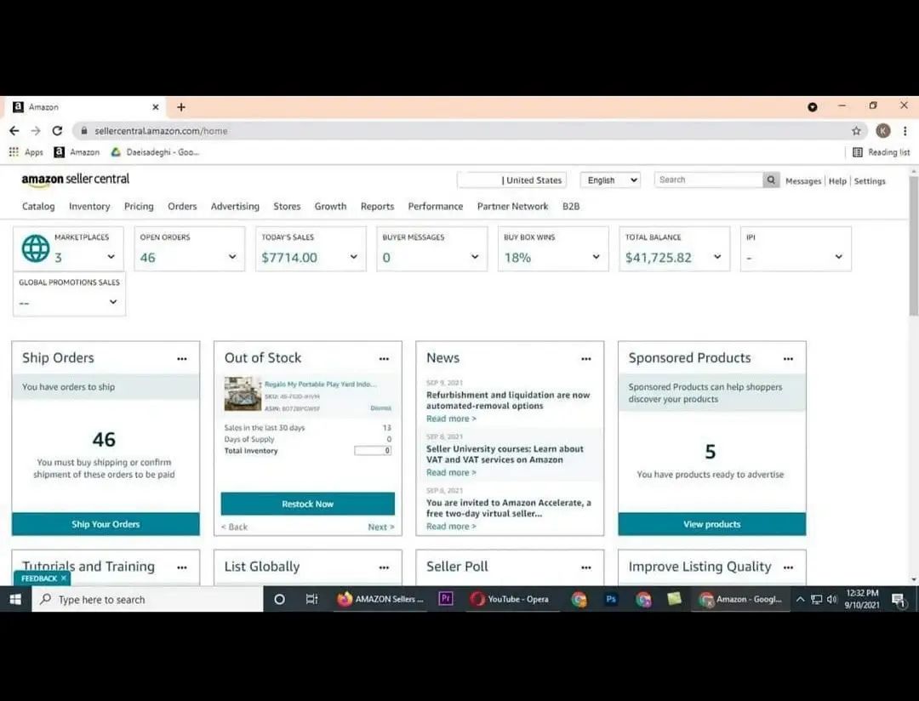The width and height of the screenshot is (919, 701).
Task: Open the English language dropdown
Action: (x=610, y=180)
